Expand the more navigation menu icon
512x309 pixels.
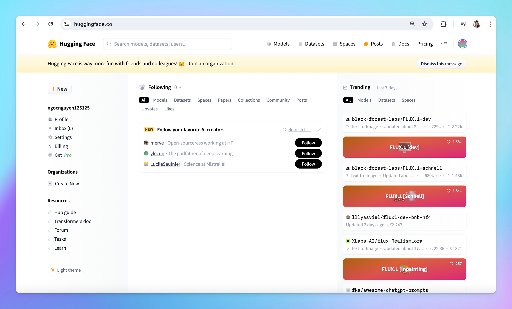[x=444, y=44]
